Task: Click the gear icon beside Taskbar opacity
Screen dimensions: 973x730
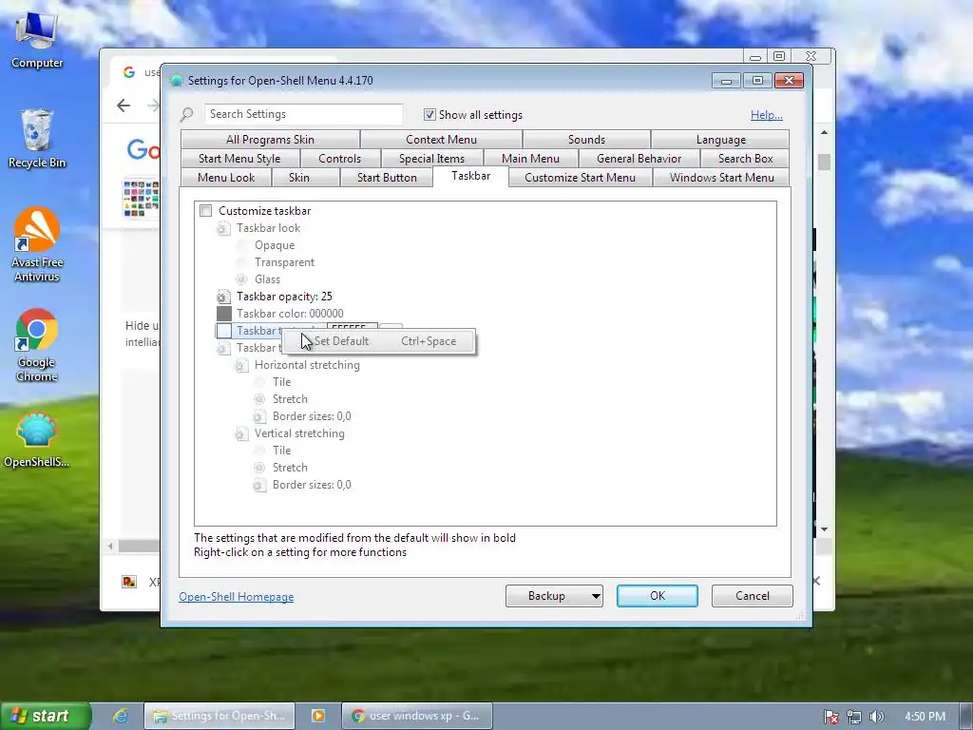Action: coord(223,297)
